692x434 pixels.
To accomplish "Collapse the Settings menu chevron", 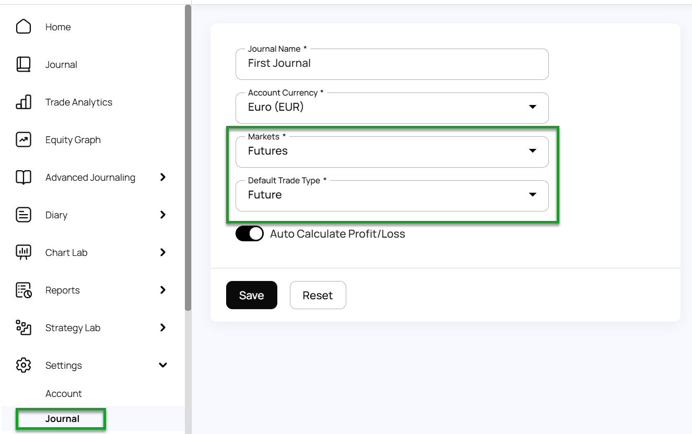I will point(163,365).
